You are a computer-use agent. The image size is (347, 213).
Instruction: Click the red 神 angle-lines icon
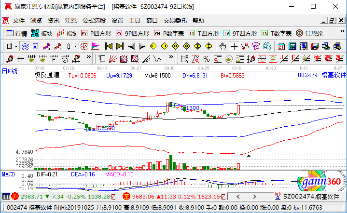[x=317, y=59]
